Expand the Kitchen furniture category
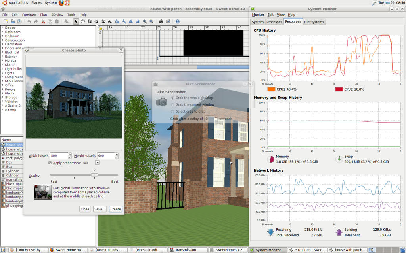This screenshot has height=253, width=406. coord(2,64)
